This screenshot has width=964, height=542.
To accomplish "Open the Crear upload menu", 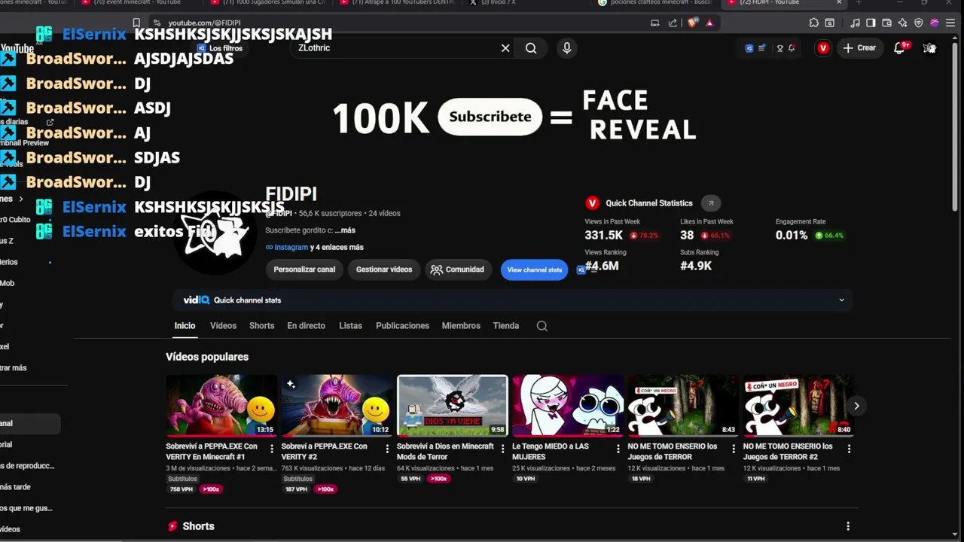I will tap(859, 48).
